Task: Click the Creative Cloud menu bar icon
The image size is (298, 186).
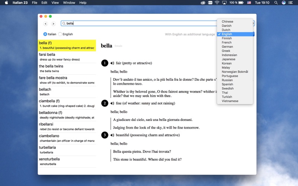Action: point(203,3)
